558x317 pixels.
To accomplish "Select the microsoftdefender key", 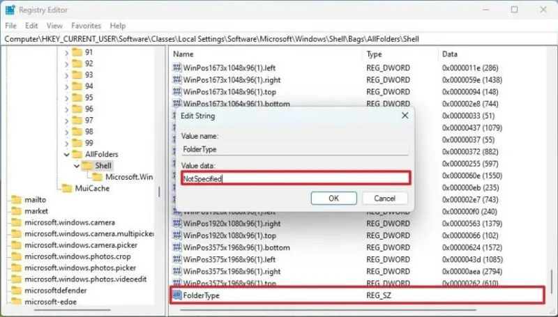I will [x=56, y=291].
